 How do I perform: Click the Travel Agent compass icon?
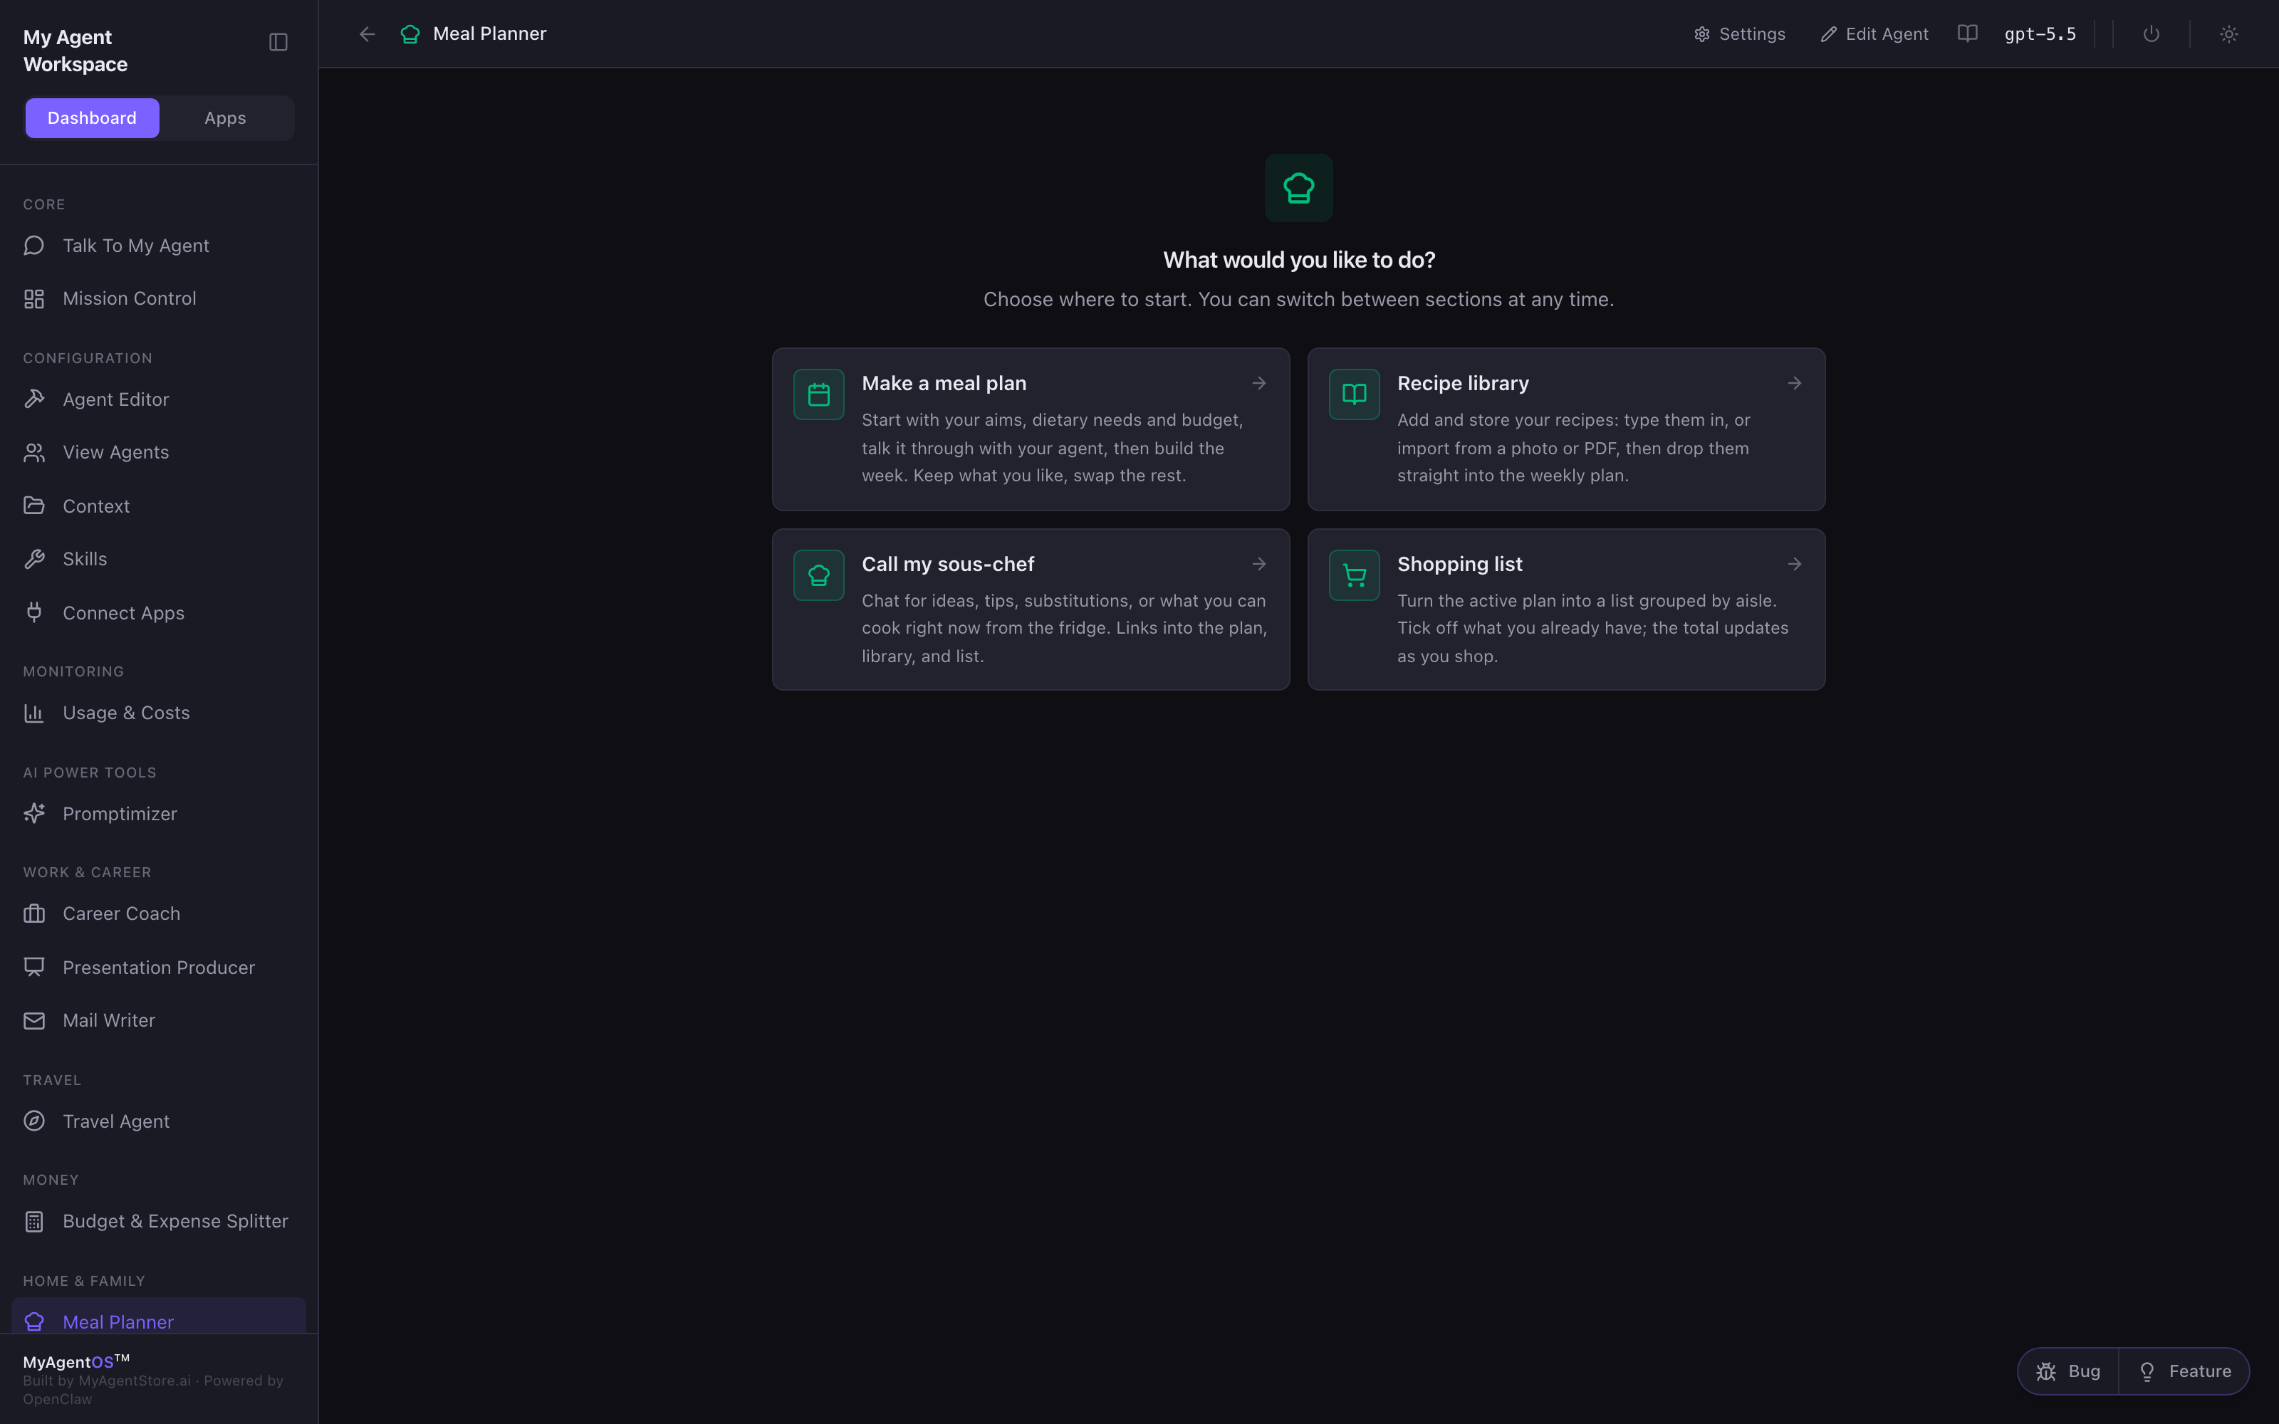pos(34,1121)
